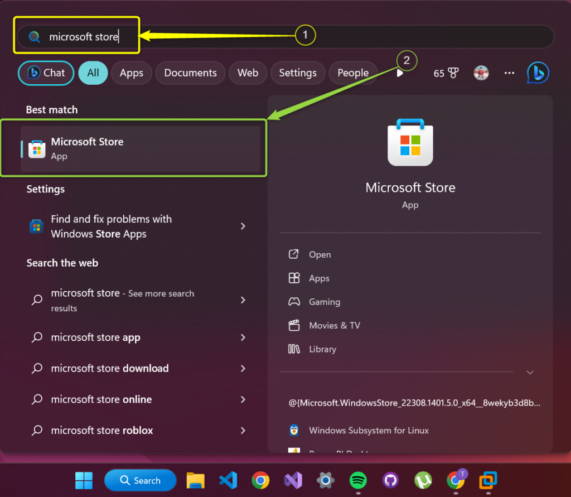This screenshot has height=497, width=571.
Task: Switch to the Settings filter tab
Action: point(298,73)
